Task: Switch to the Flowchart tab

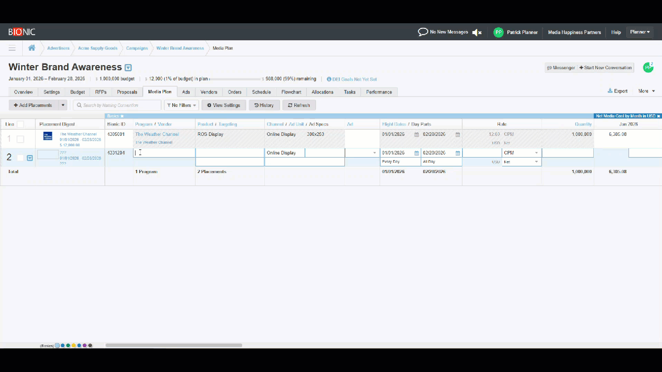Action: pos(291,92)
